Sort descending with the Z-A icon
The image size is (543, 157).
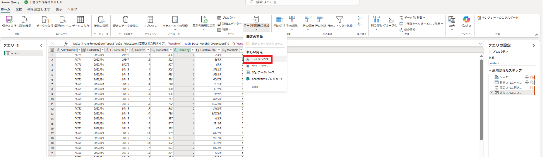pos(360,24)
